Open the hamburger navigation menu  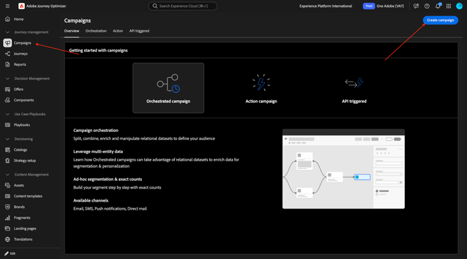pos(7,6)
